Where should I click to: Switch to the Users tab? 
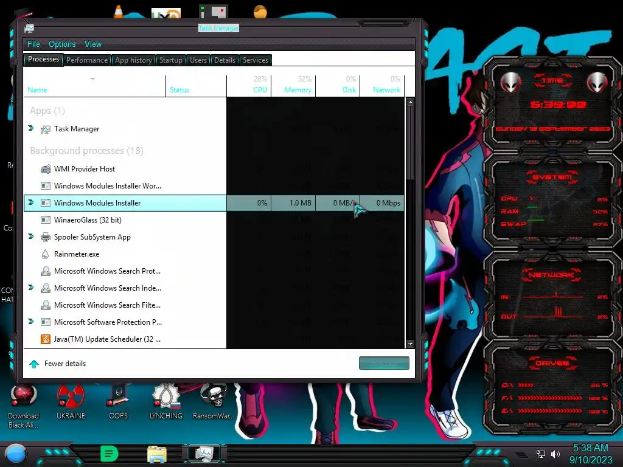click(x=198, y=60)
